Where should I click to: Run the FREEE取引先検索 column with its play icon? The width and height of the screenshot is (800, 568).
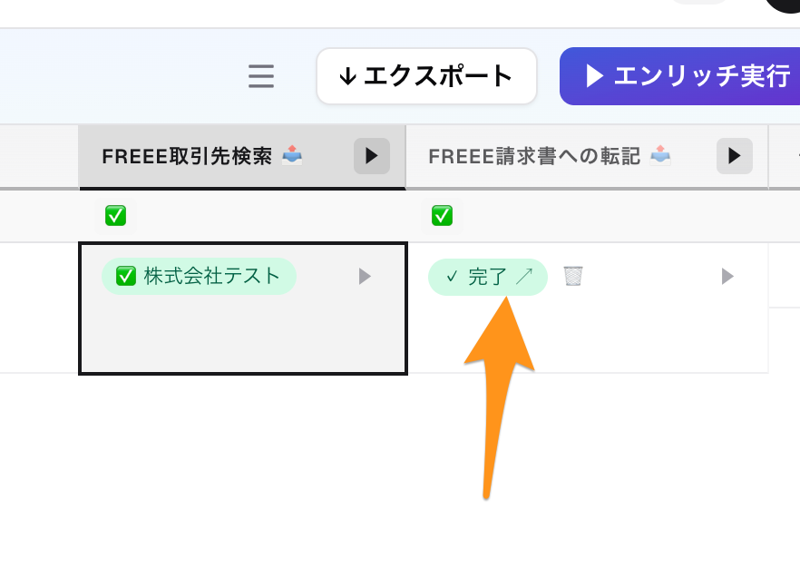(371, 156)
